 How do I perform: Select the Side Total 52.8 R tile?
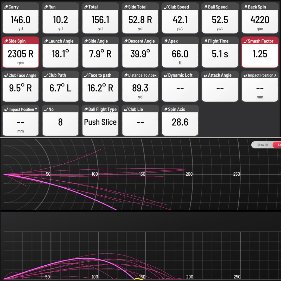[x=140, y=18]
